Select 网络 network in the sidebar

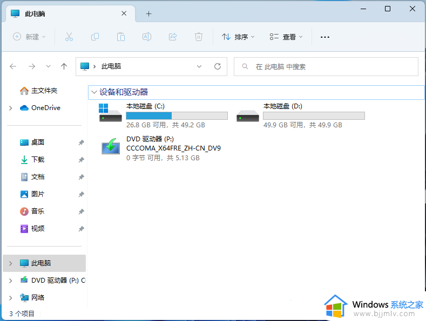pos(32,298)
